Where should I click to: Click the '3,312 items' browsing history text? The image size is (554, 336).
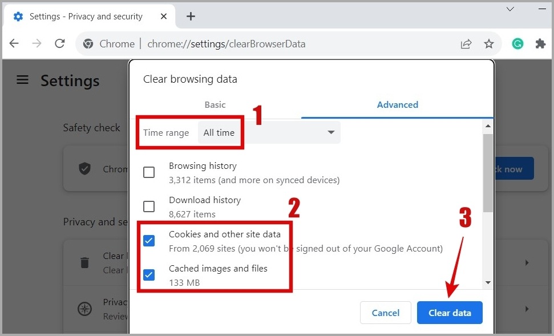(254, 180)
